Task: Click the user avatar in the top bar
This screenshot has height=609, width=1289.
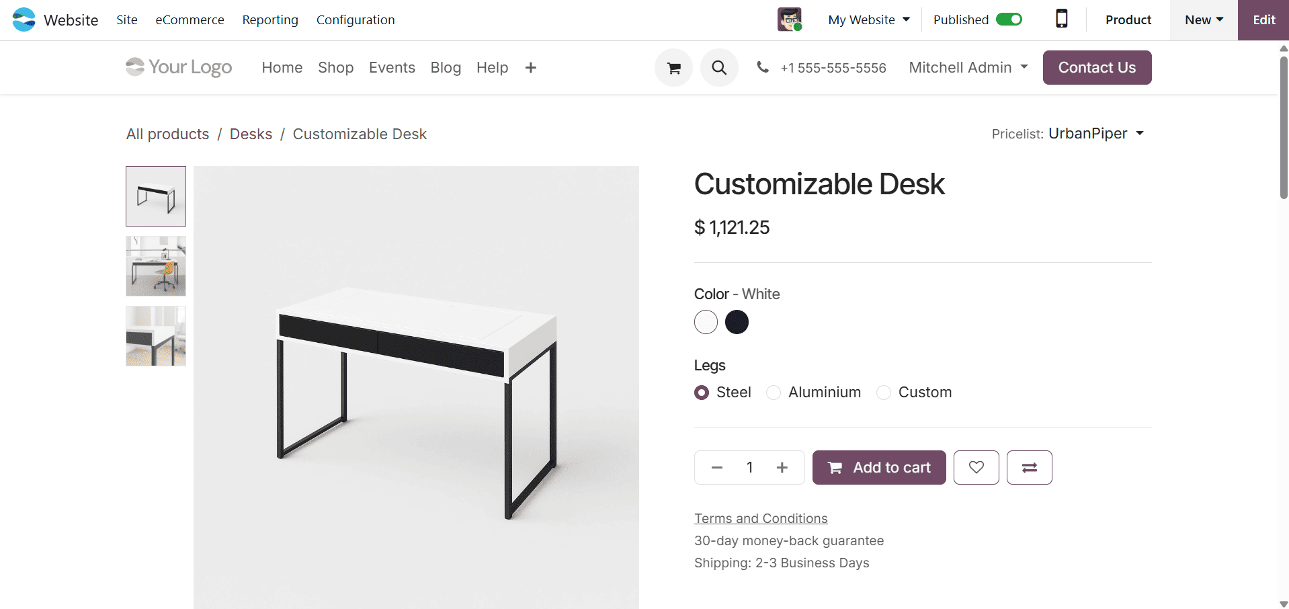Action: point(790,19)
